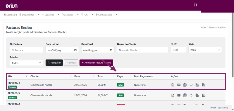Duplicate invoice FR/2026/3 with copy icon

point(197,95)
